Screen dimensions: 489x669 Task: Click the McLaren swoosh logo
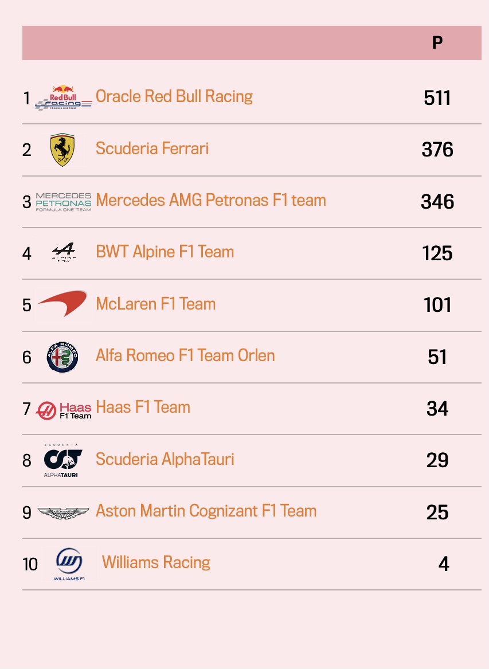62,304
